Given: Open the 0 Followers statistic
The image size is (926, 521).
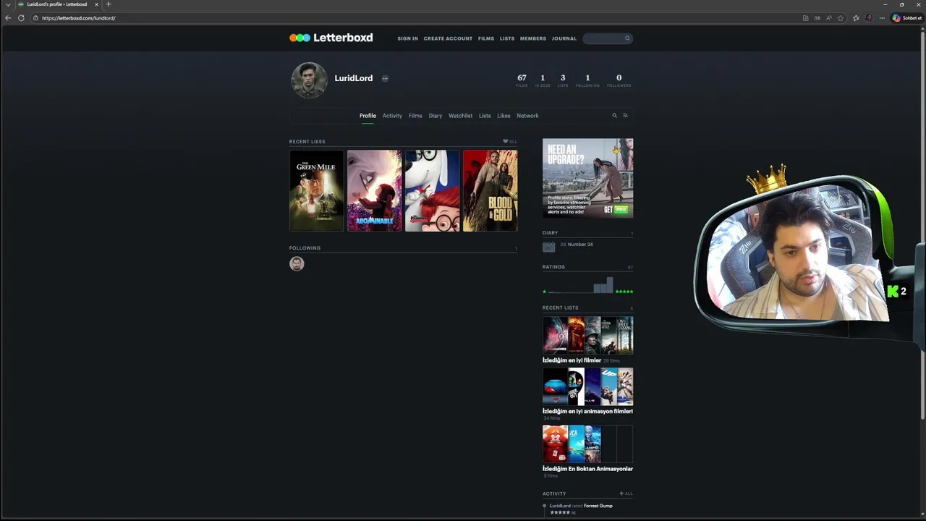Looking at the screenshot, I should pyautogui.click(x=619, y=80).
